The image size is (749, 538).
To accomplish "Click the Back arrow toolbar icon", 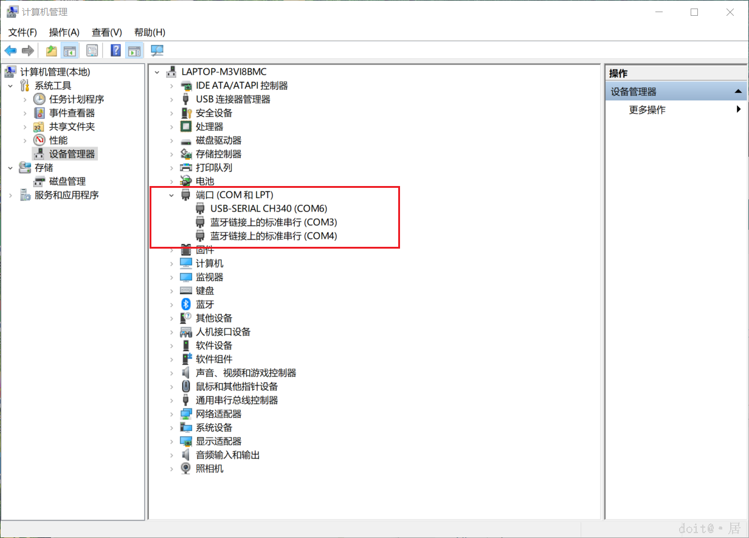I will pos(11,50).
